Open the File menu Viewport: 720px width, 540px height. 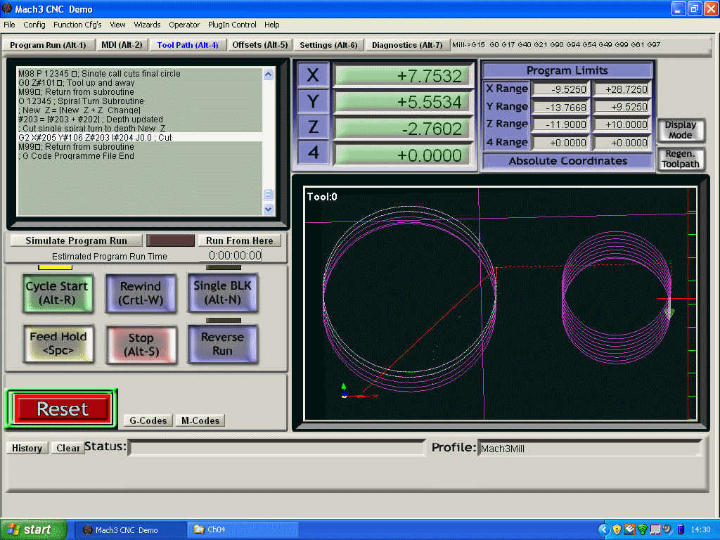pos(9,25)
